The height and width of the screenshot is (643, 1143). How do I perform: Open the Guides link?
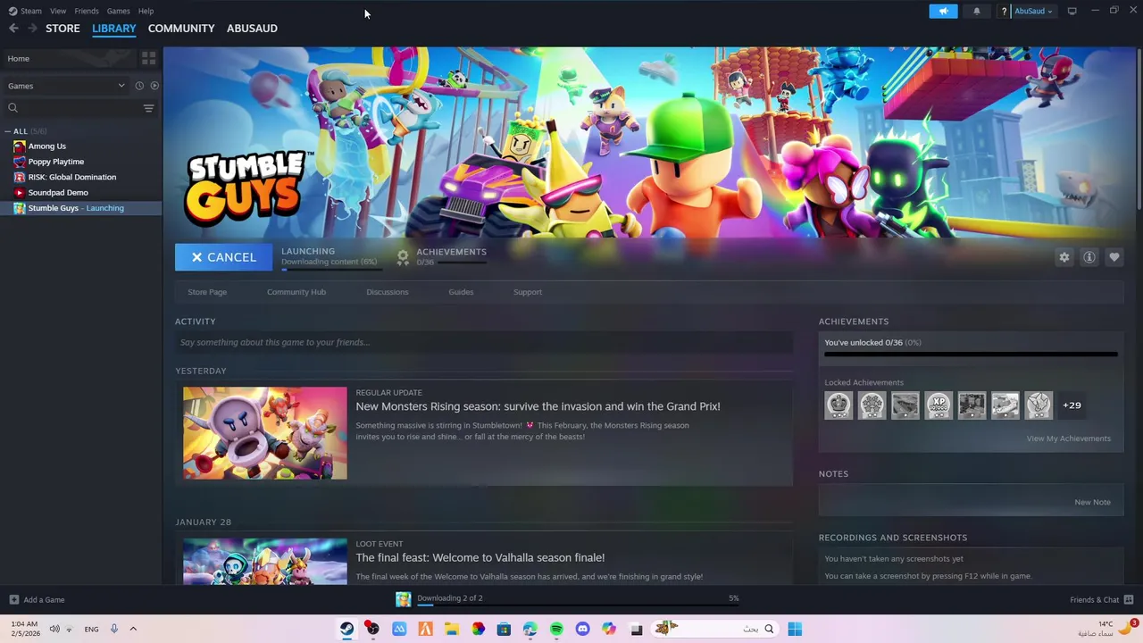click(x=461, y=292)
